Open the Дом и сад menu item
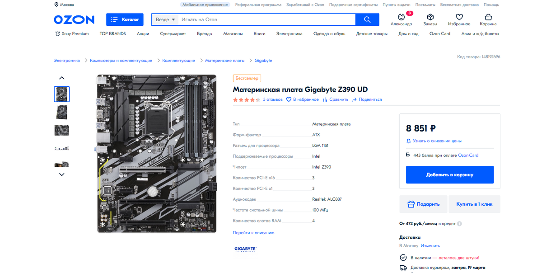542x273 pixels. (x=408, y=34)
